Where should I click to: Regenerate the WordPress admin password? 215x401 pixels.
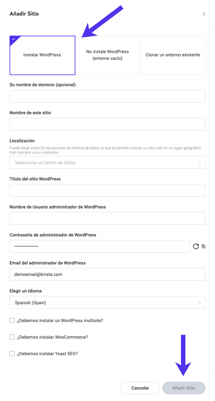(x=196, y=246)
